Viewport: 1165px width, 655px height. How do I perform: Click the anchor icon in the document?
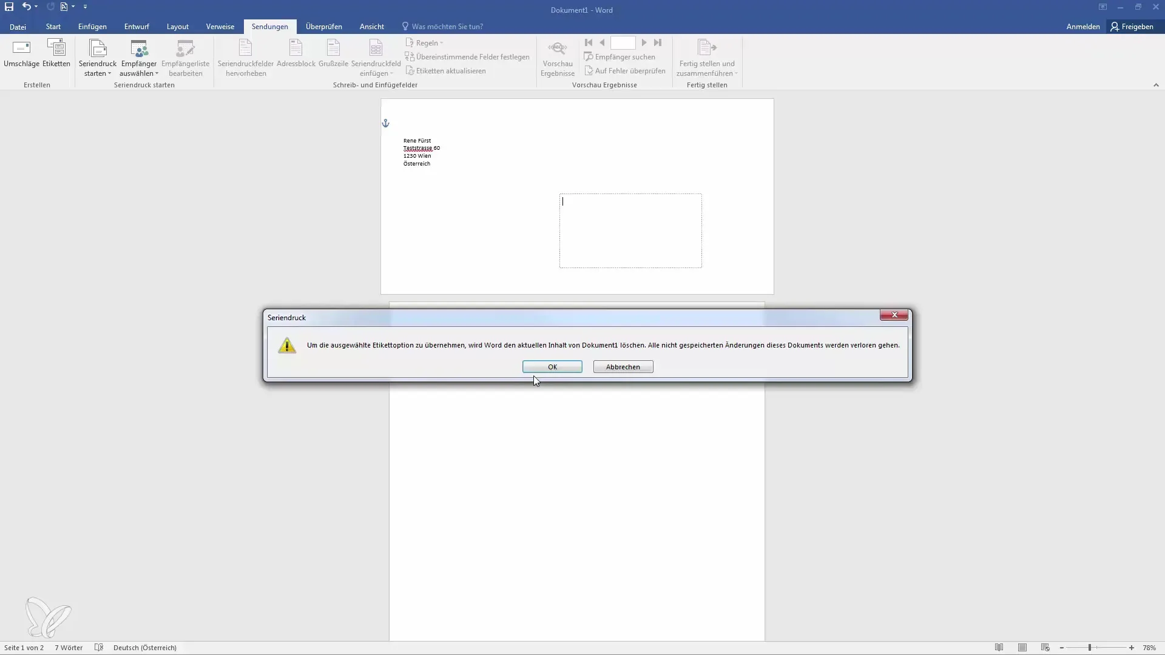click(x=385, y=123)
